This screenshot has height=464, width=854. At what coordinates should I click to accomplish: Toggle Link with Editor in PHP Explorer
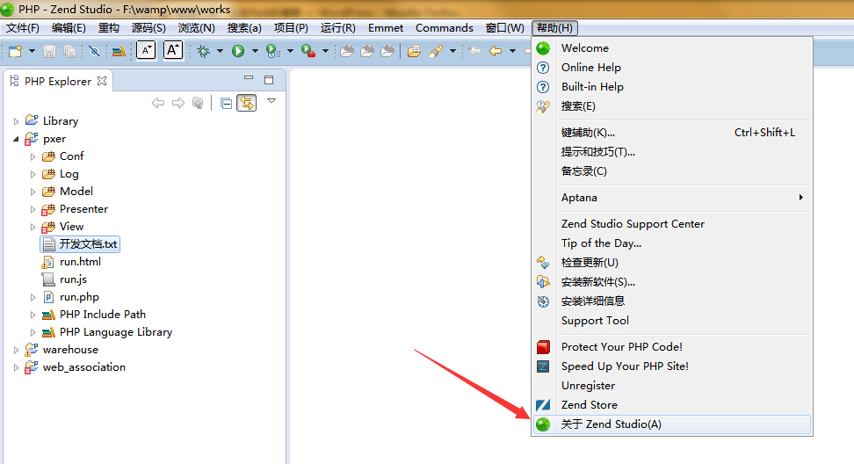tap(247, 103)
